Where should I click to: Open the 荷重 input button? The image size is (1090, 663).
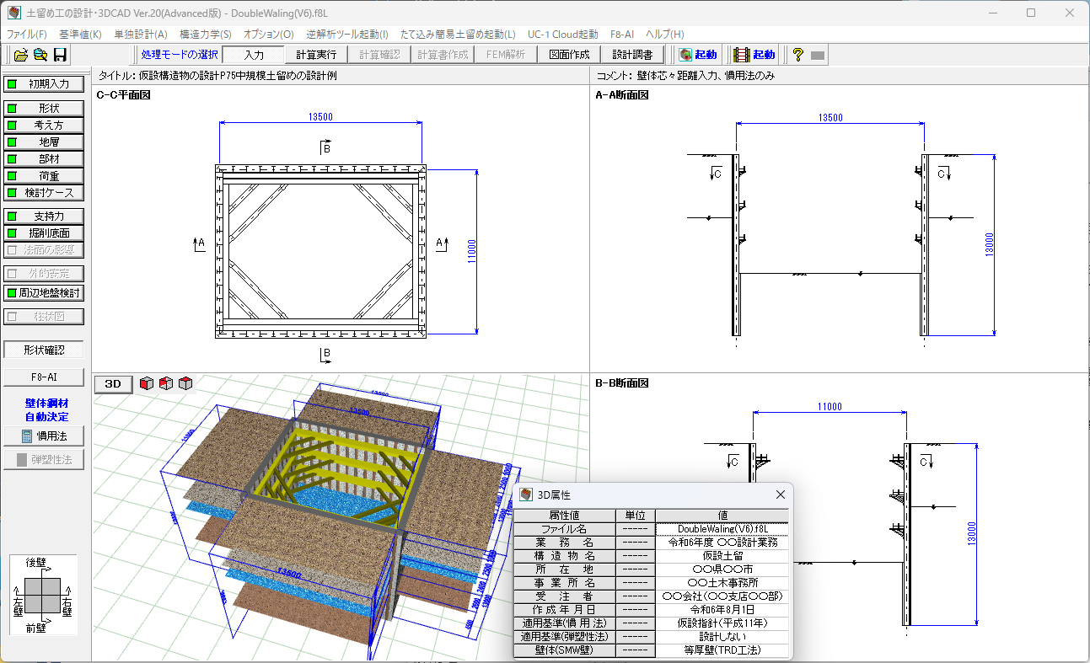pyautogui.click(x=44, y=176)
